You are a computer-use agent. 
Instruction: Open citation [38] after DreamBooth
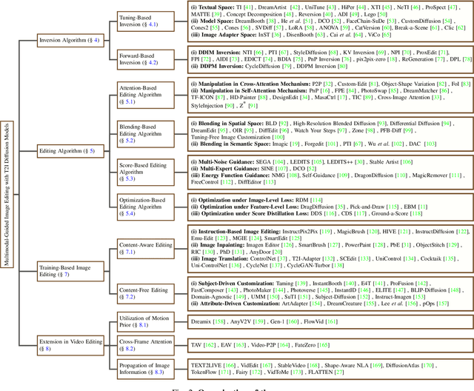click(x=272, y=21)
